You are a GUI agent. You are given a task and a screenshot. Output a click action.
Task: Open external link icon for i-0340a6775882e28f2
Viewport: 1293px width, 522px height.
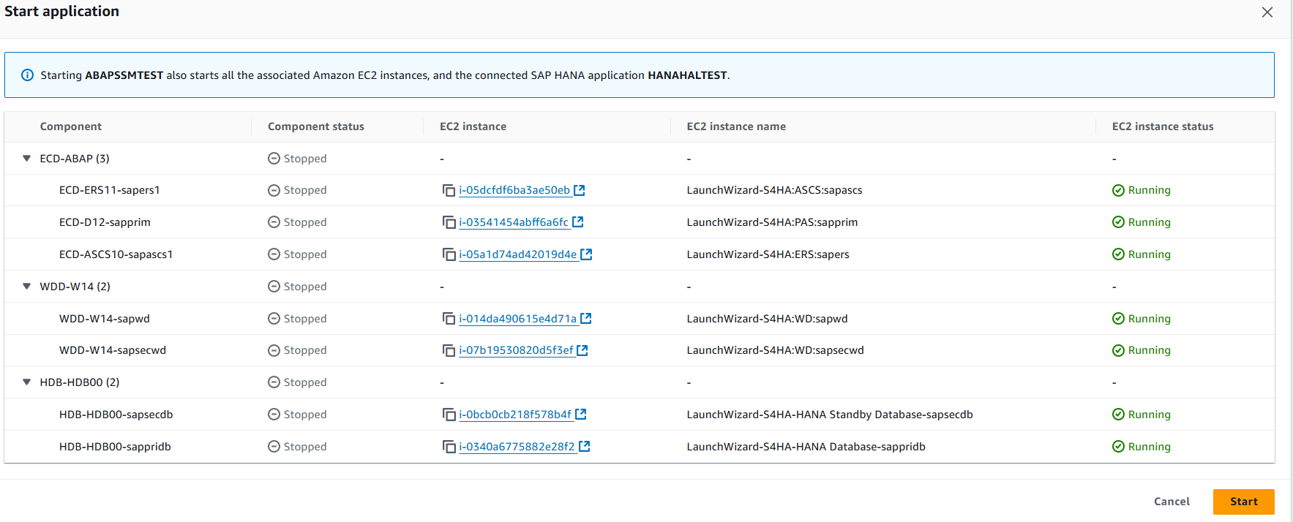585,446
